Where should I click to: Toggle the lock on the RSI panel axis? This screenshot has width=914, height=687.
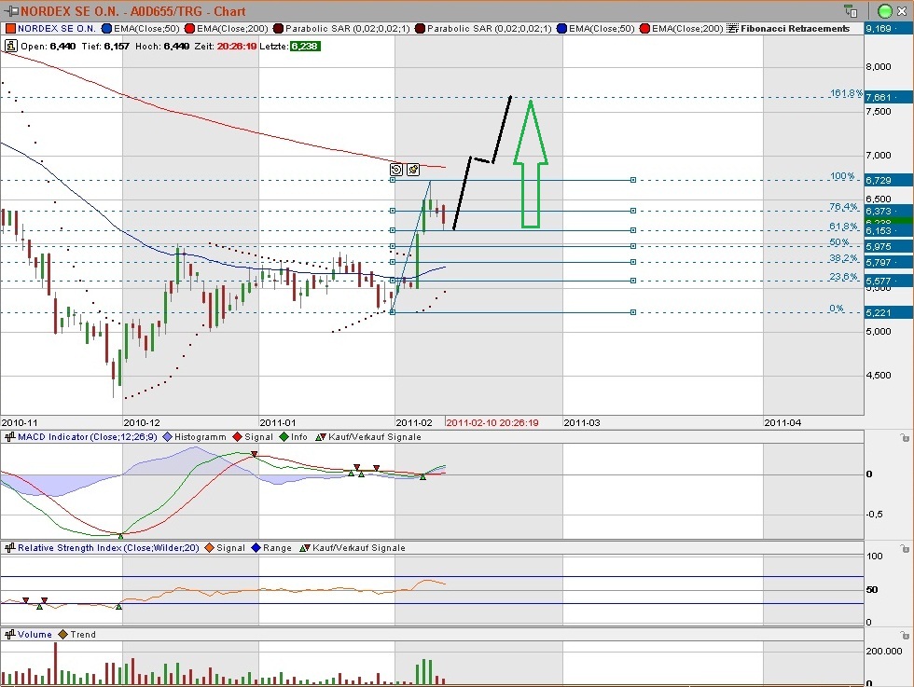click(905, 548)
